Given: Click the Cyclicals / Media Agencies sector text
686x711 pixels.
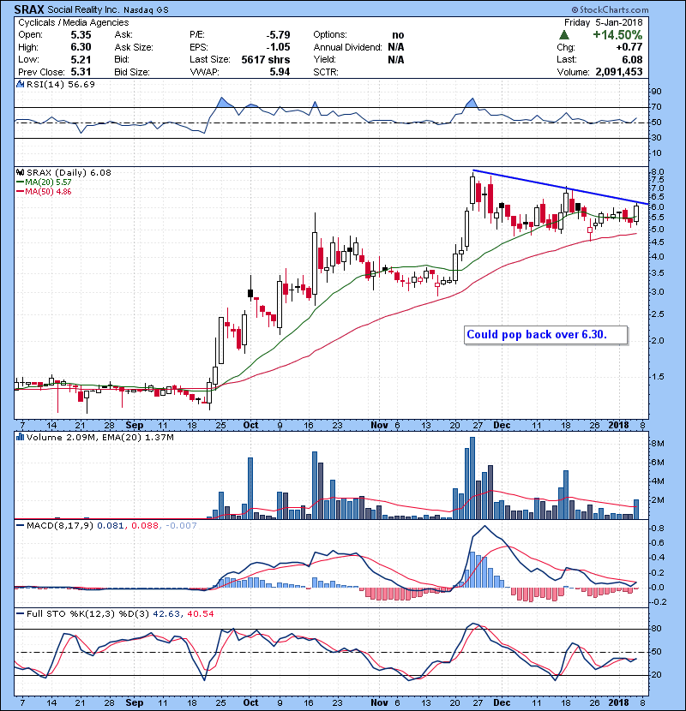Looking at the screenshot, I should pyautogui.click(x=73, y=22).
